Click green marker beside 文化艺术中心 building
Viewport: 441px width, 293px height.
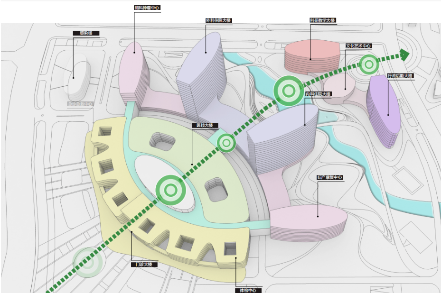[368, 64]
